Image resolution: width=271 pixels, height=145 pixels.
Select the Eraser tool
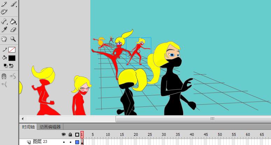pyautogui.click(x=13, y=29)
